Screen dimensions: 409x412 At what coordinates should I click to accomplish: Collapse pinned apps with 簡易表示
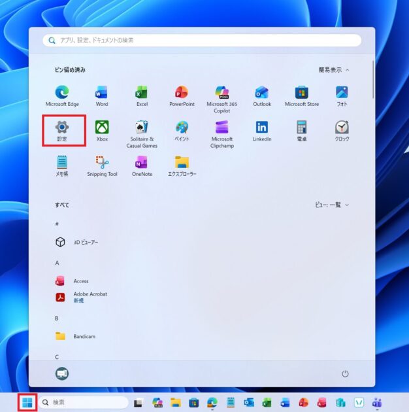(334, 70)
